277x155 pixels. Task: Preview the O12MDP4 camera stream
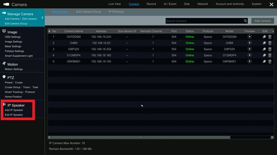(x=249, y=55)
